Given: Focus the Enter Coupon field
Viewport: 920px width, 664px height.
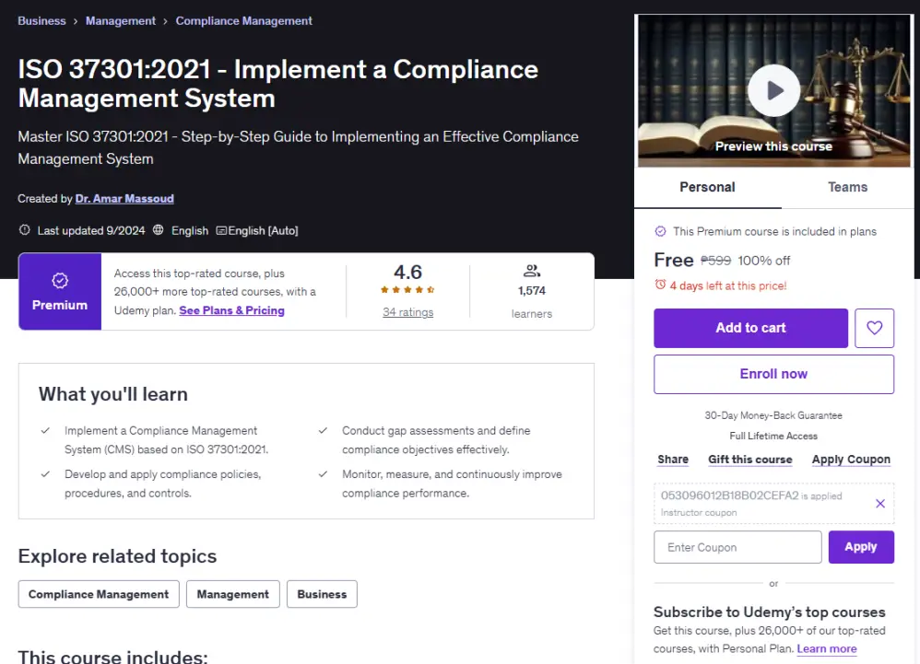Looking at the screenshot, I should (737, 547).
